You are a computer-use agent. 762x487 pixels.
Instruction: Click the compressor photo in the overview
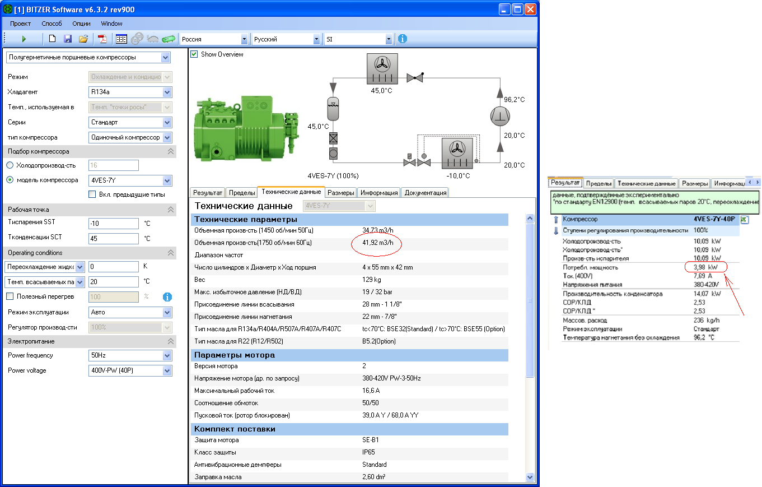[x=246, y=130]
